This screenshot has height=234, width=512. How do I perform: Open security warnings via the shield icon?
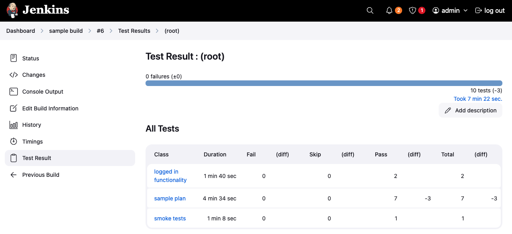[x=413, y=10]
